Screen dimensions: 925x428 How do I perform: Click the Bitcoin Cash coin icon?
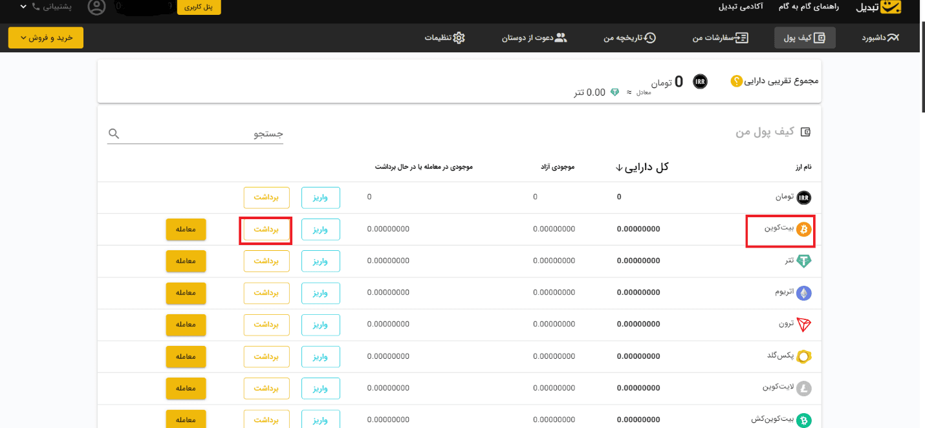click(x=803, y=420)
